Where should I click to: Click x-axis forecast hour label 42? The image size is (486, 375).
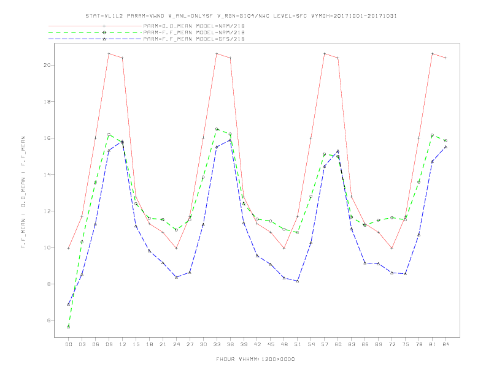(257, 344)
